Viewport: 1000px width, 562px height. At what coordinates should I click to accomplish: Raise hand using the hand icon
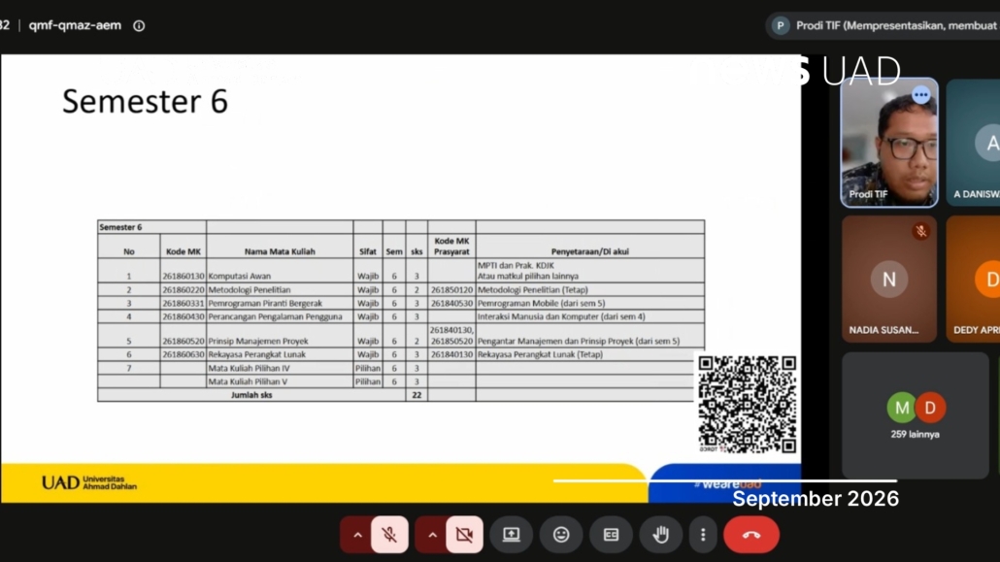point(661,535)
